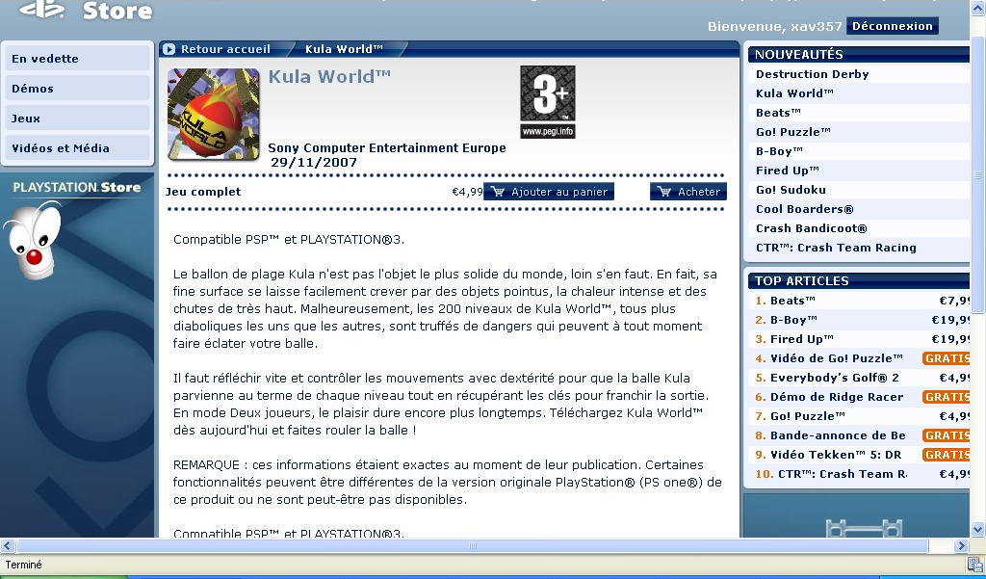Open the Vidéos et Média menu item

pos(77,148)
